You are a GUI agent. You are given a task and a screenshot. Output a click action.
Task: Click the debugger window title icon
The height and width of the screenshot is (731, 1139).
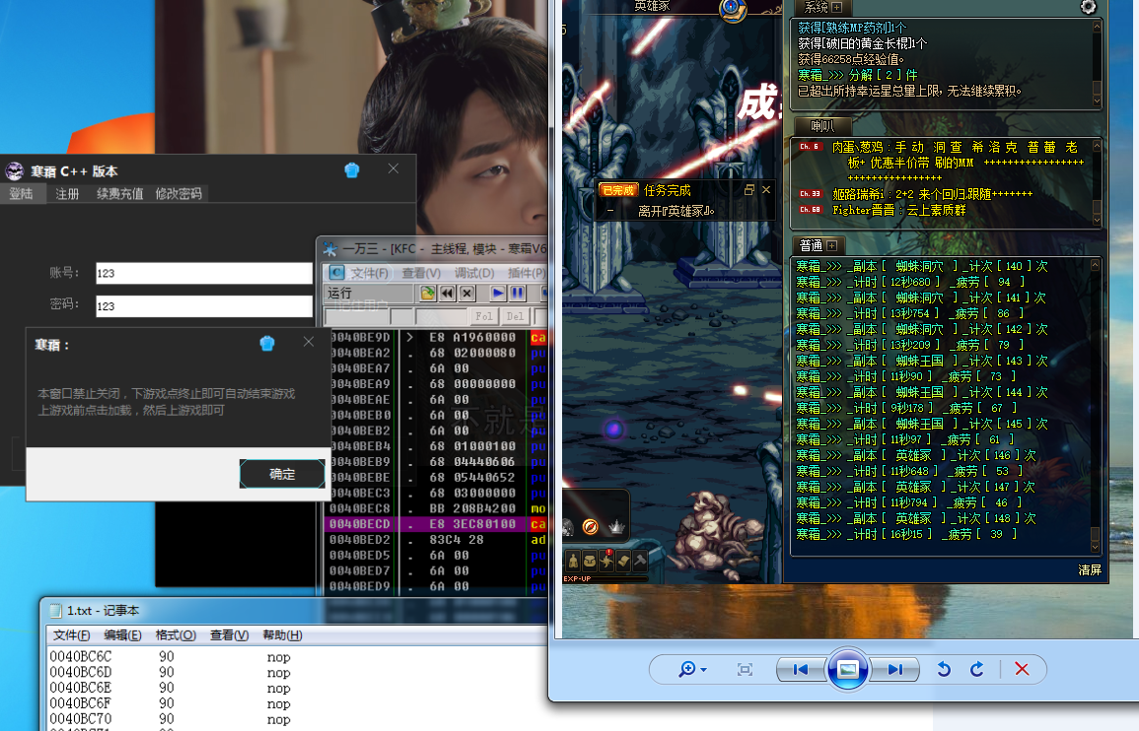[x=330, y=249]
